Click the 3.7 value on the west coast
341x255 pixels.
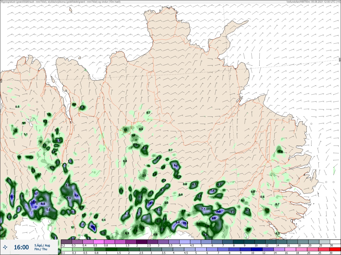9,180
